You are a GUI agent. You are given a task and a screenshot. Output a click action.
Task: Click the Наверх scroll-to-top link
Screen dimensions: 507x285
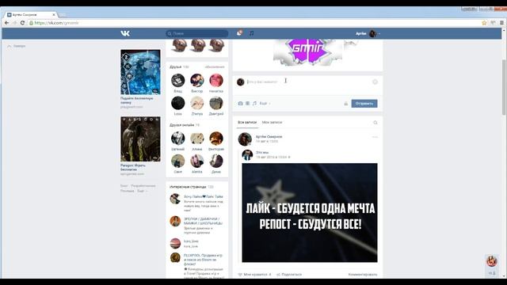[17, 46]
